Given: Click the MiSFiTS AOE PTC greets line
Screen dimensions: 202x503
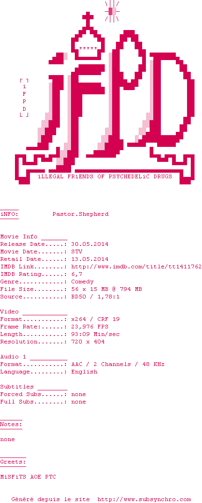Looking at the screenshot, I should (28, 477).
